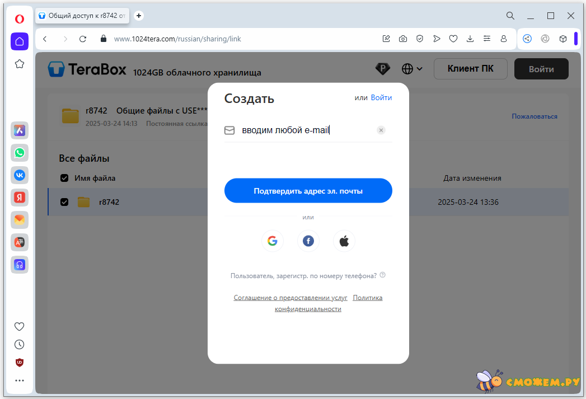
Task: Click the 2025-03-24 13:36 date cell
Action: pos(468,202)
